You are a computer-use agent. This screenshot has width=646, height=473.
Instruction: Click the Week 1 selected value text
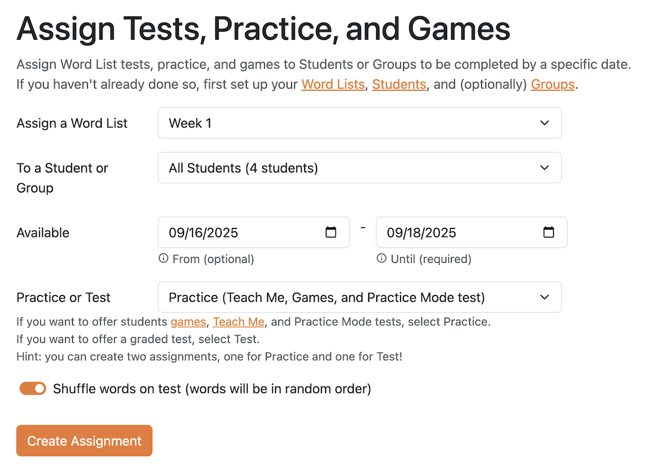(189, 123)
